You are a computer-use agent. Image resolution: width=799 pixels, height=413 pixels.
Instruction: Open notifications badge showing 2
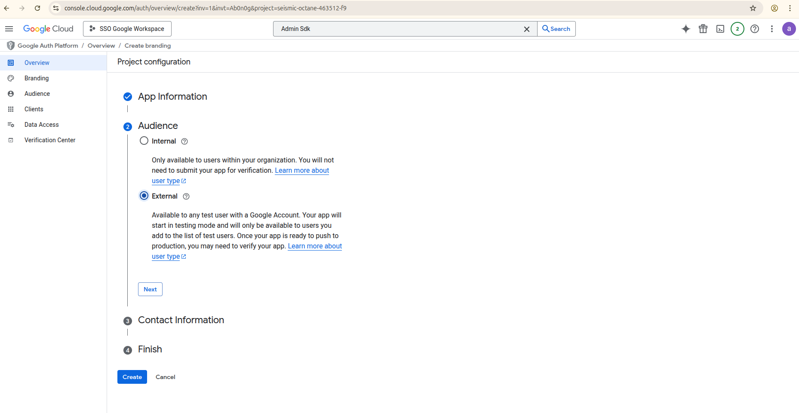[x=738, y=29]
